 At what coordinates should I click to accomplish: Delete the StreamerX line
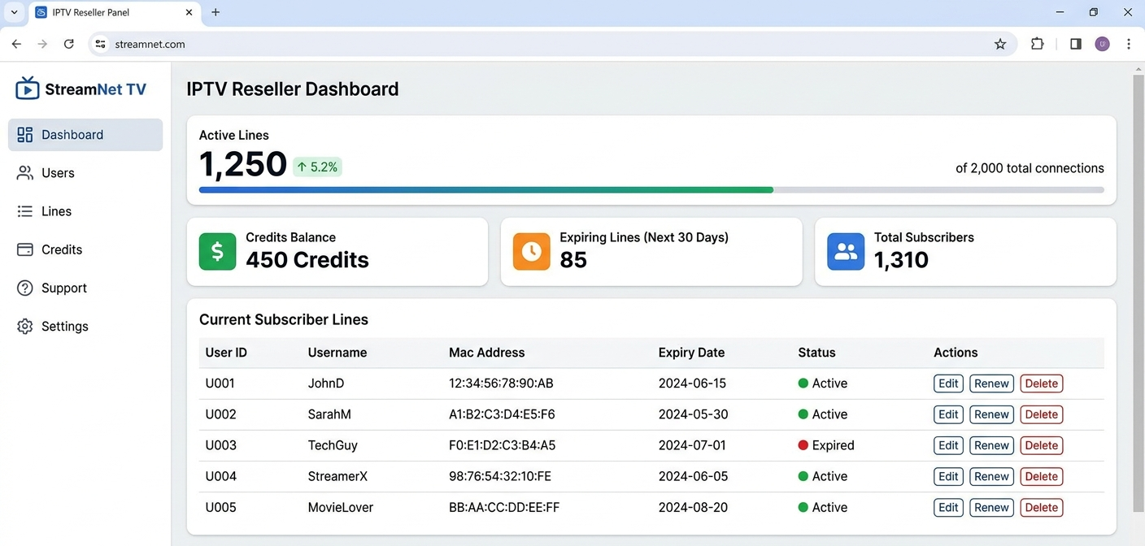click(x=1042, y=476)
